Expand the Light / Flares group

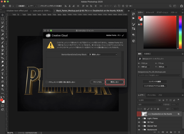point(142,119)
